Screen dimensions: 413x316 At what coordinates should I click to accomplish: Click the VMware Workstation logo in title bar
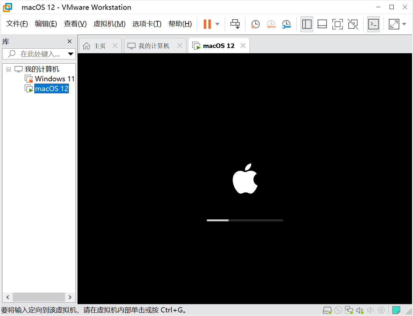click(8, 8)
